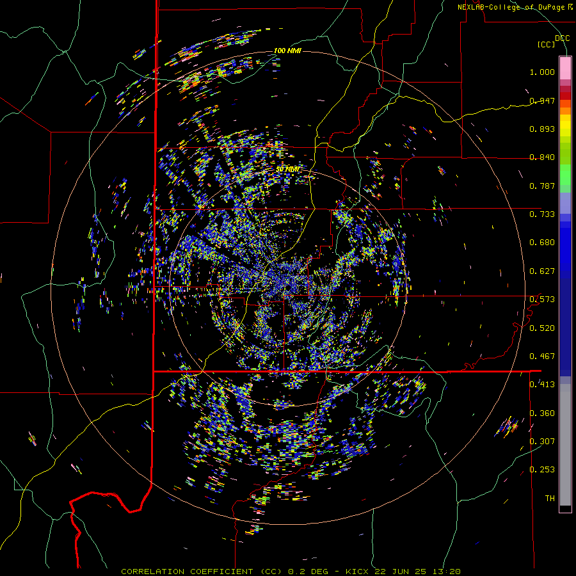The height and width of the screenshot is (576, 576).
Task: Click the 0.520 scale value
Action: point(542,328)
